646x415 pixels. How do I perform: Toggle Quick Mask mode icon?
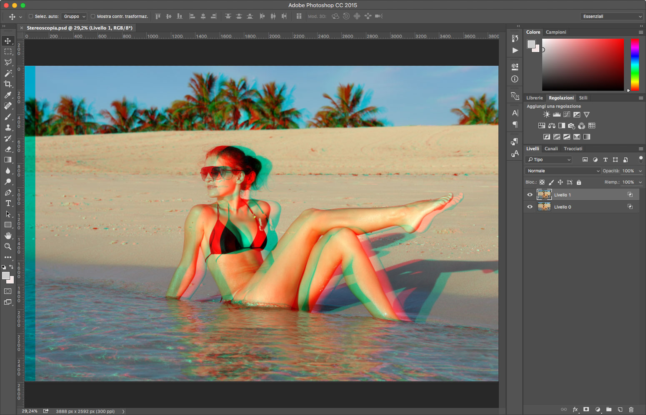(x=8, y=291)
